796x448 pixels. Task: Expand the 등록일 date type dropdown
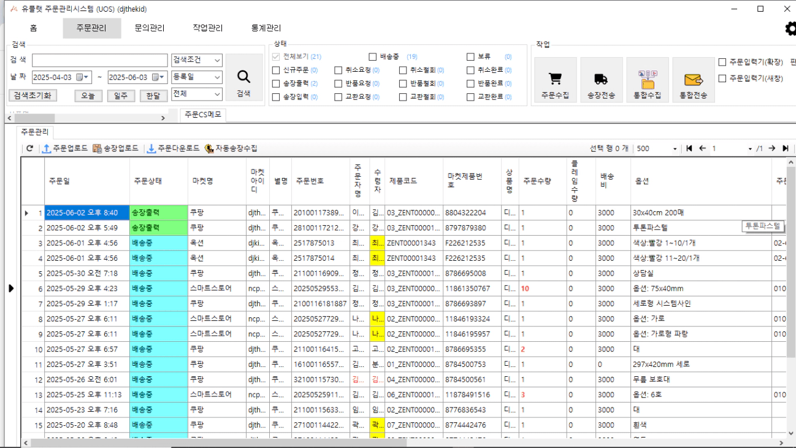click(196, 77)
